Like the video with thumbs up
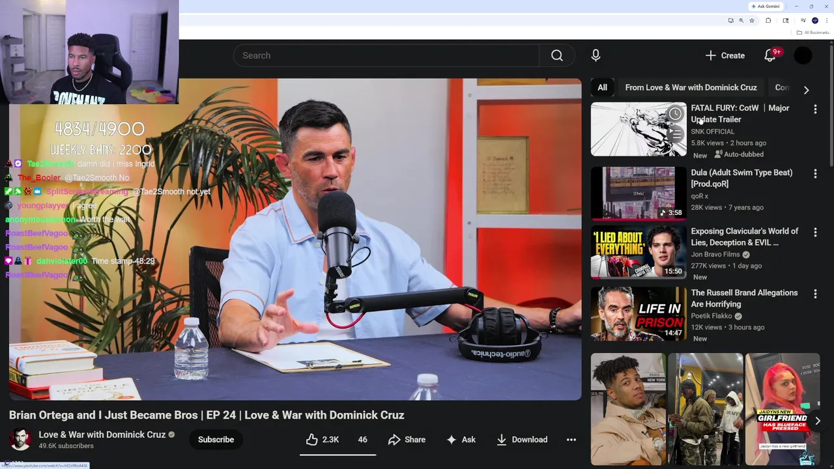 [323, 440]
